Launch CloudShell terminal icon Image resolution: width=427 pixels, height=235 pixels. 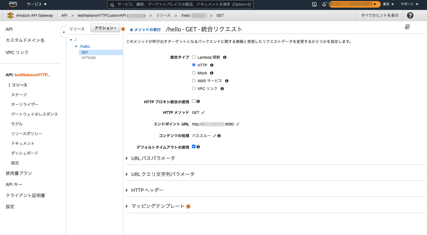[x=314, y=4]
